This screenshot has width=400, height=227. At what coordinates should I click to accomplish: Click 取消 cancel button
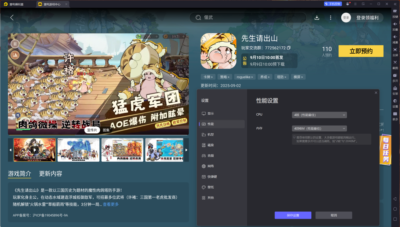(334, 215)
